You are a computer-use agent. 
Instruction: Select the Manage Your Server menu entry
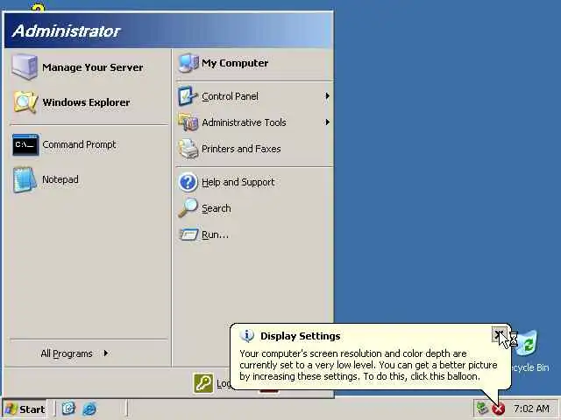[89, 67]
